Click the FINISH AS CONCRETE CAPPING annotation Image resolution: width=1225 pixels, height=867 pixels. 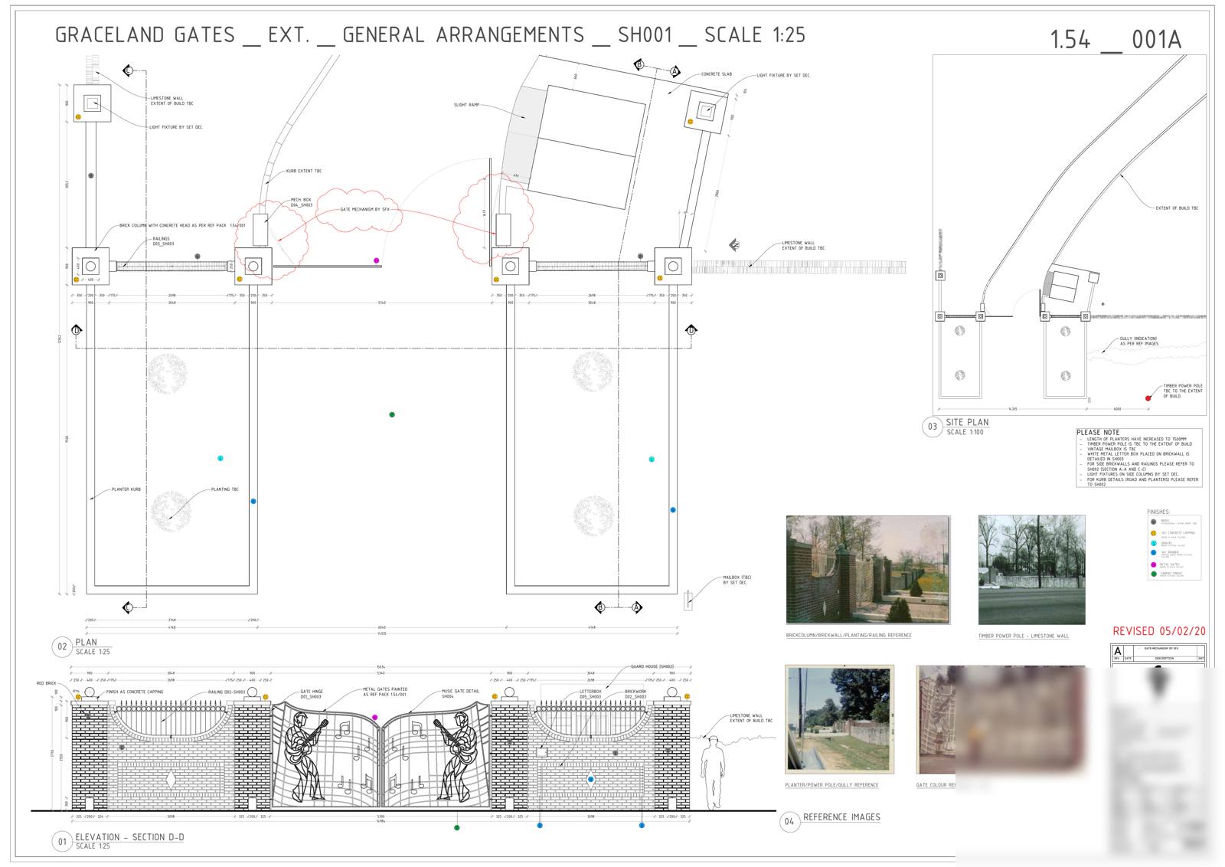click(135, 692)
